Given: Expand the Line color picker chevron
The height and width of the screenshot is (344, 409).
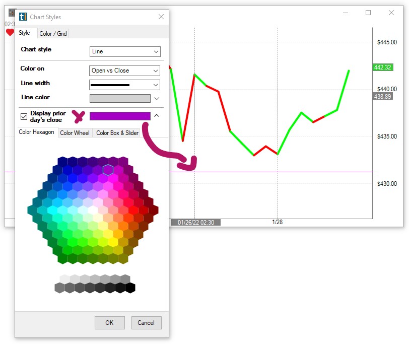Looking at the screenshot, I should pyautogui.click(x=157, y=99).
